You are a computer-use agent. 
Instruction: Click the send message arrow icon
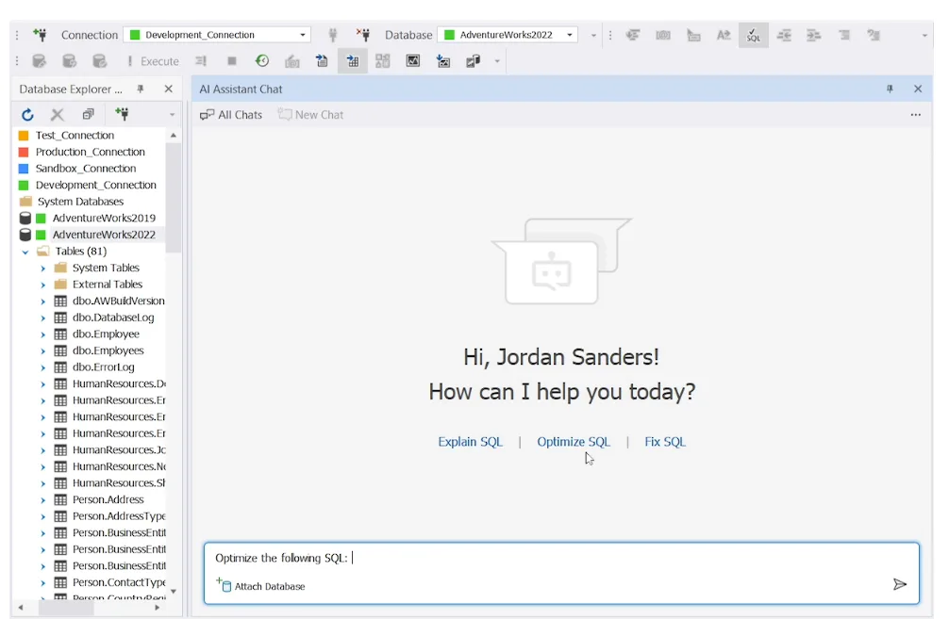(x=899, y=584)
